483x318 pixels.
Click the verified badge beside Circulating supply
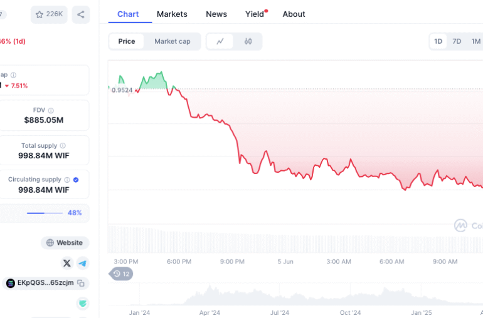tap(76, 180)
